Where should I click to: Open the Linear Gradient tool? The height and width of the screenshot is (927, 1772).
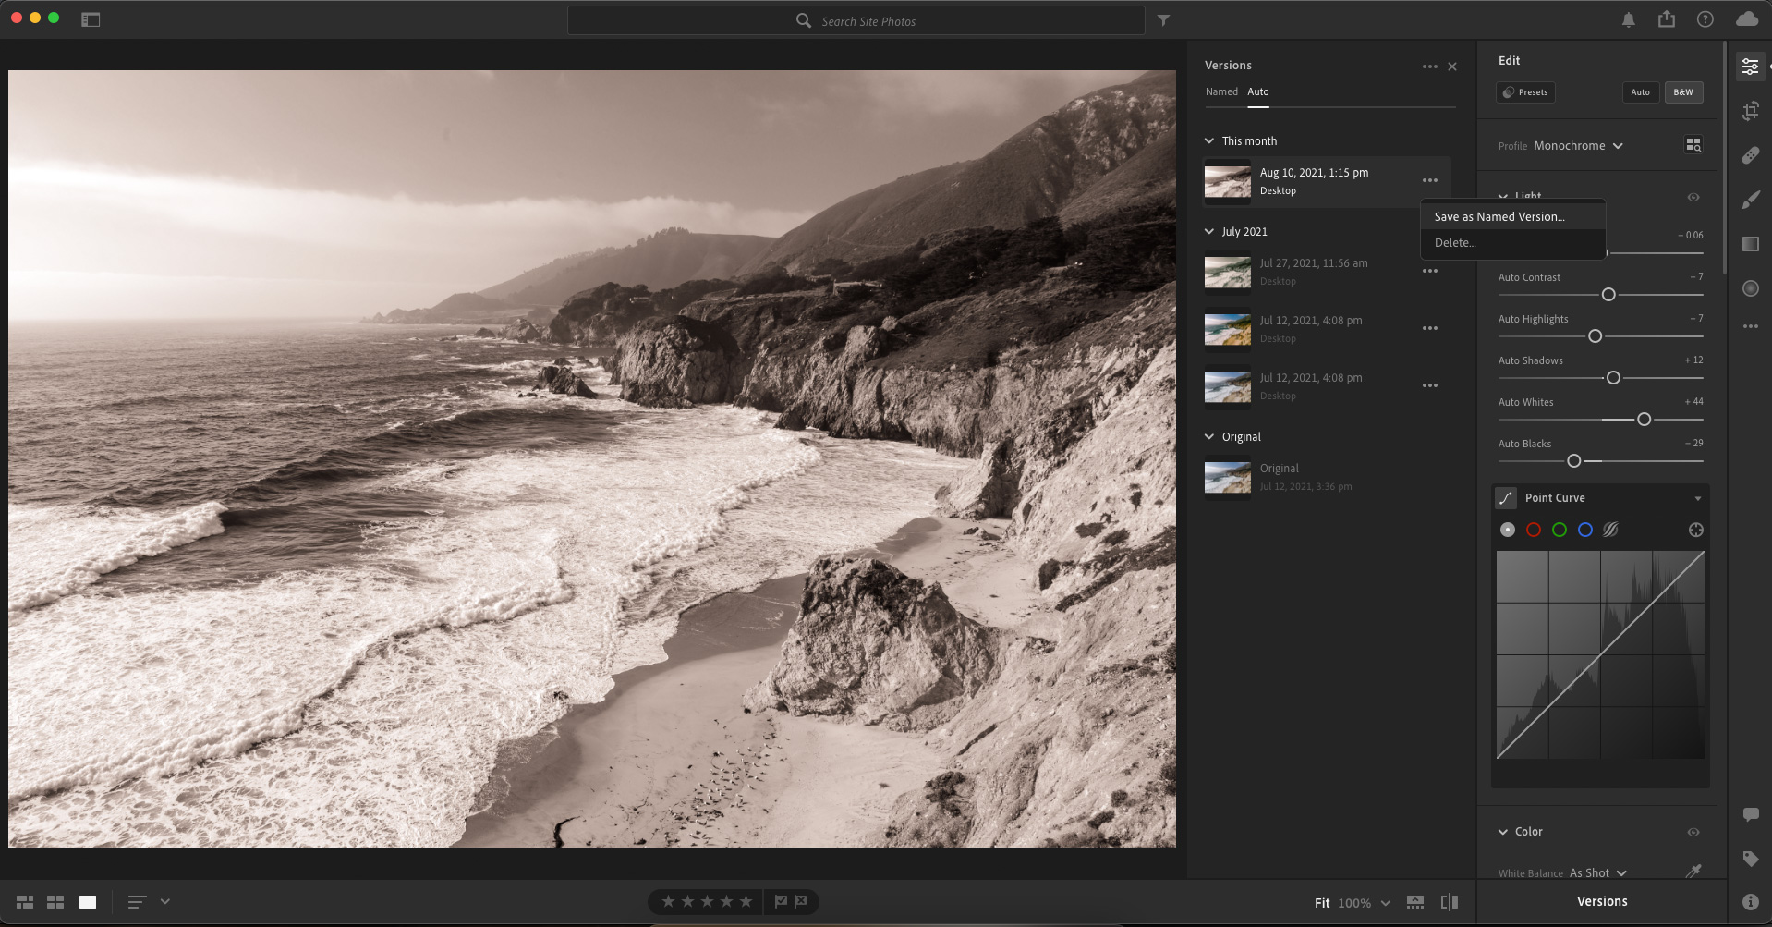coord(1750,244)
